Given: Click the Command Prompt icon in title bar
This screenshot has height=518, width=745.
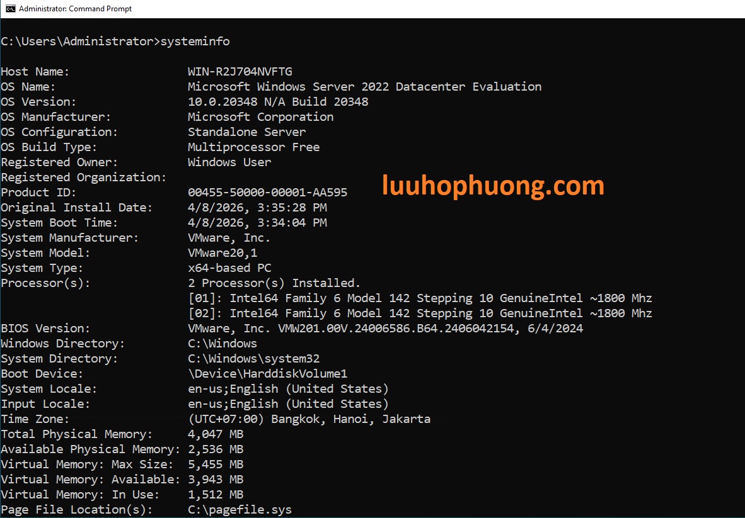Looking at the screenshot, I should point(10,9).
